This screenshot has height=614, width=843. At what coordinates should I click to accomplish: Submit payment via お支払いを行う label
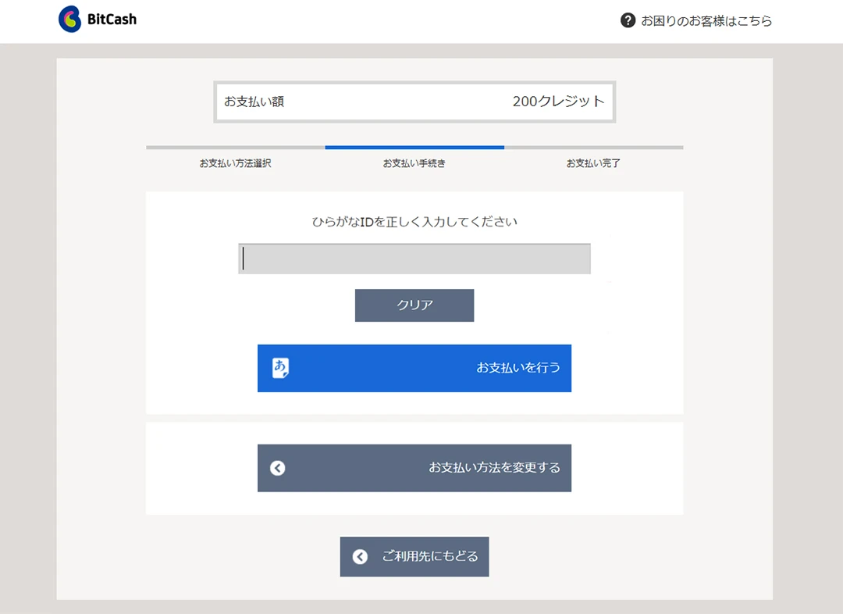tap(518, 367)
